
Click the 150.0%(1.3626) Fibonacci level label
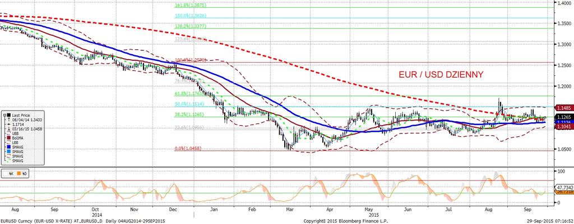(189, 16)
